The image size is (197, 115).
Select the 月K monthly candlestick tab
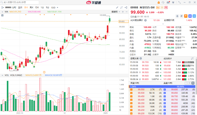coord(37,8)
